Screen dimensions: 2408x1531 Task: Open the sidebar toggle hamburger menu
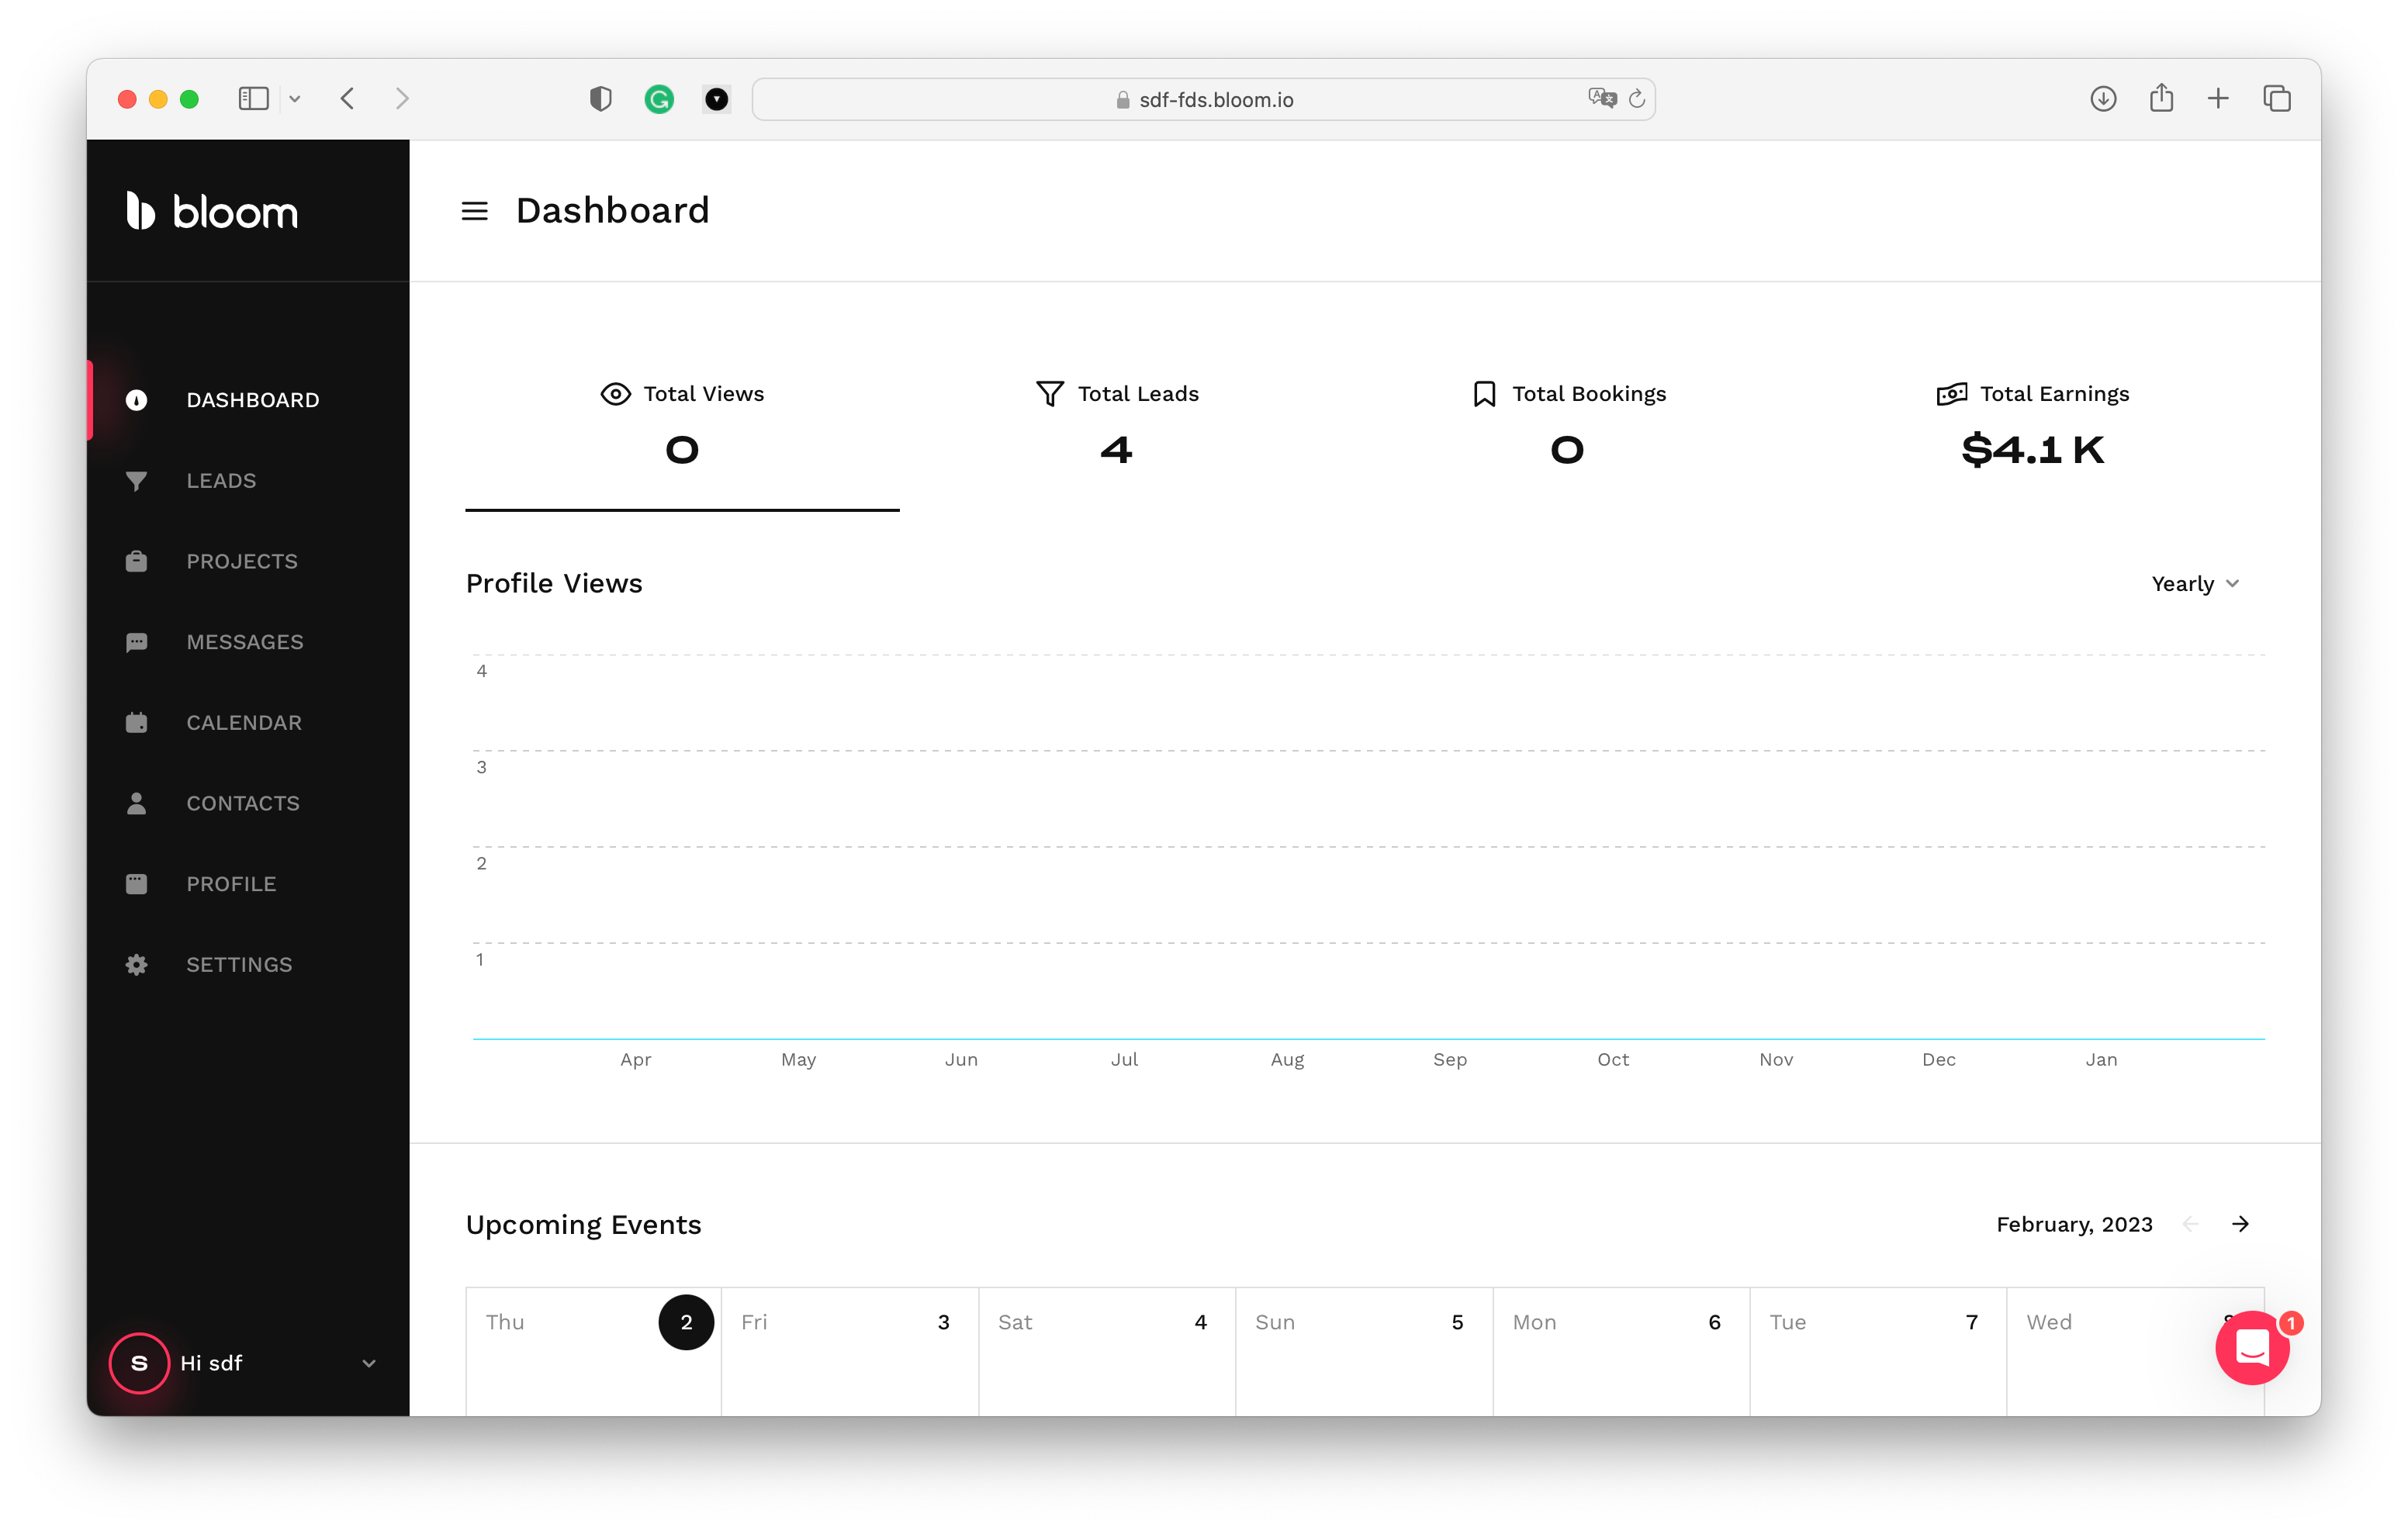tap(474, 211)
